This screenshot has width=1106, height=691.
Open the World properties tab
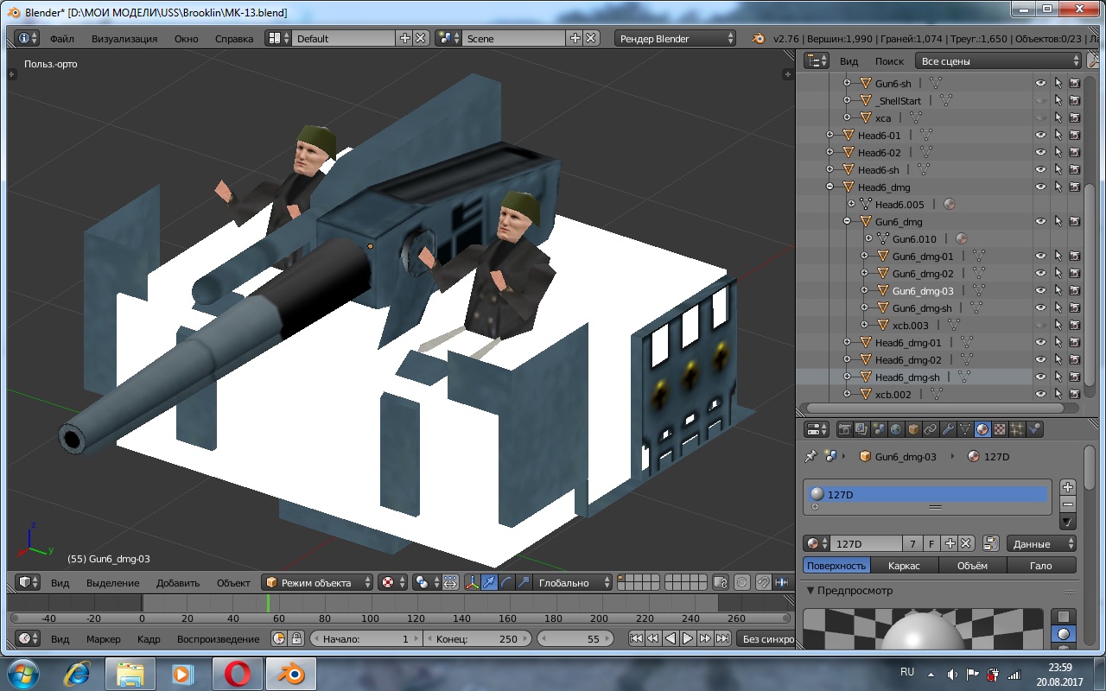[x=896, y=429]
